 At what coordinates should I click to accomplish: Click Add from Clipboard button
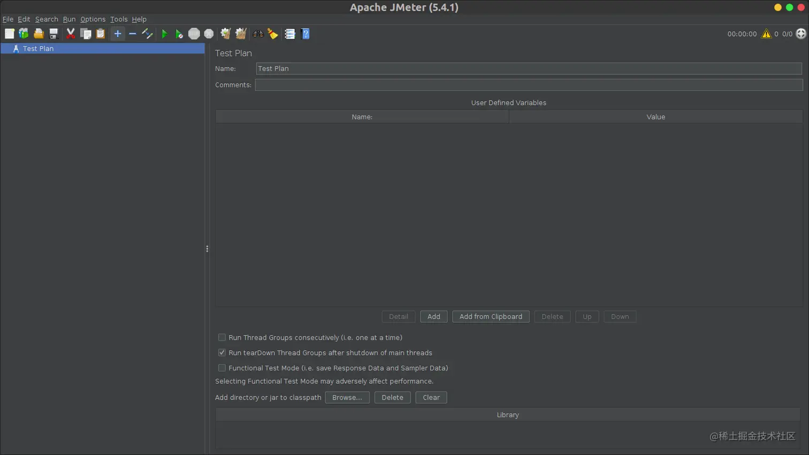[491, 317]
